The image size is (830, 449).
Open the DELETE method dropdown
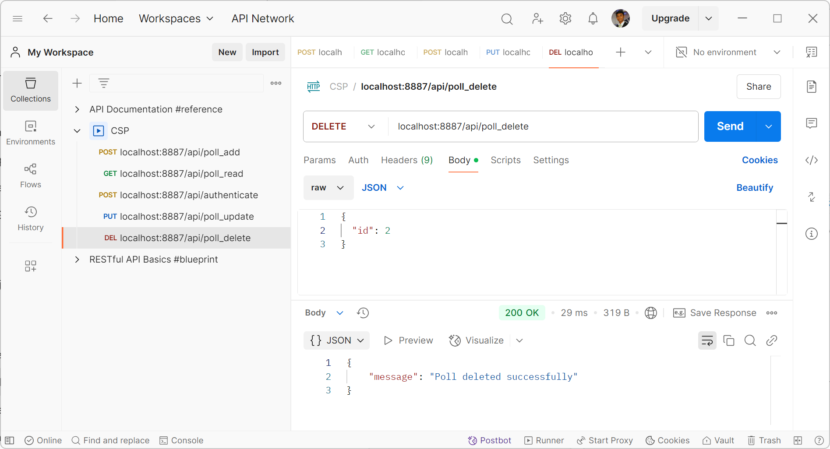[x=343, y=126]
